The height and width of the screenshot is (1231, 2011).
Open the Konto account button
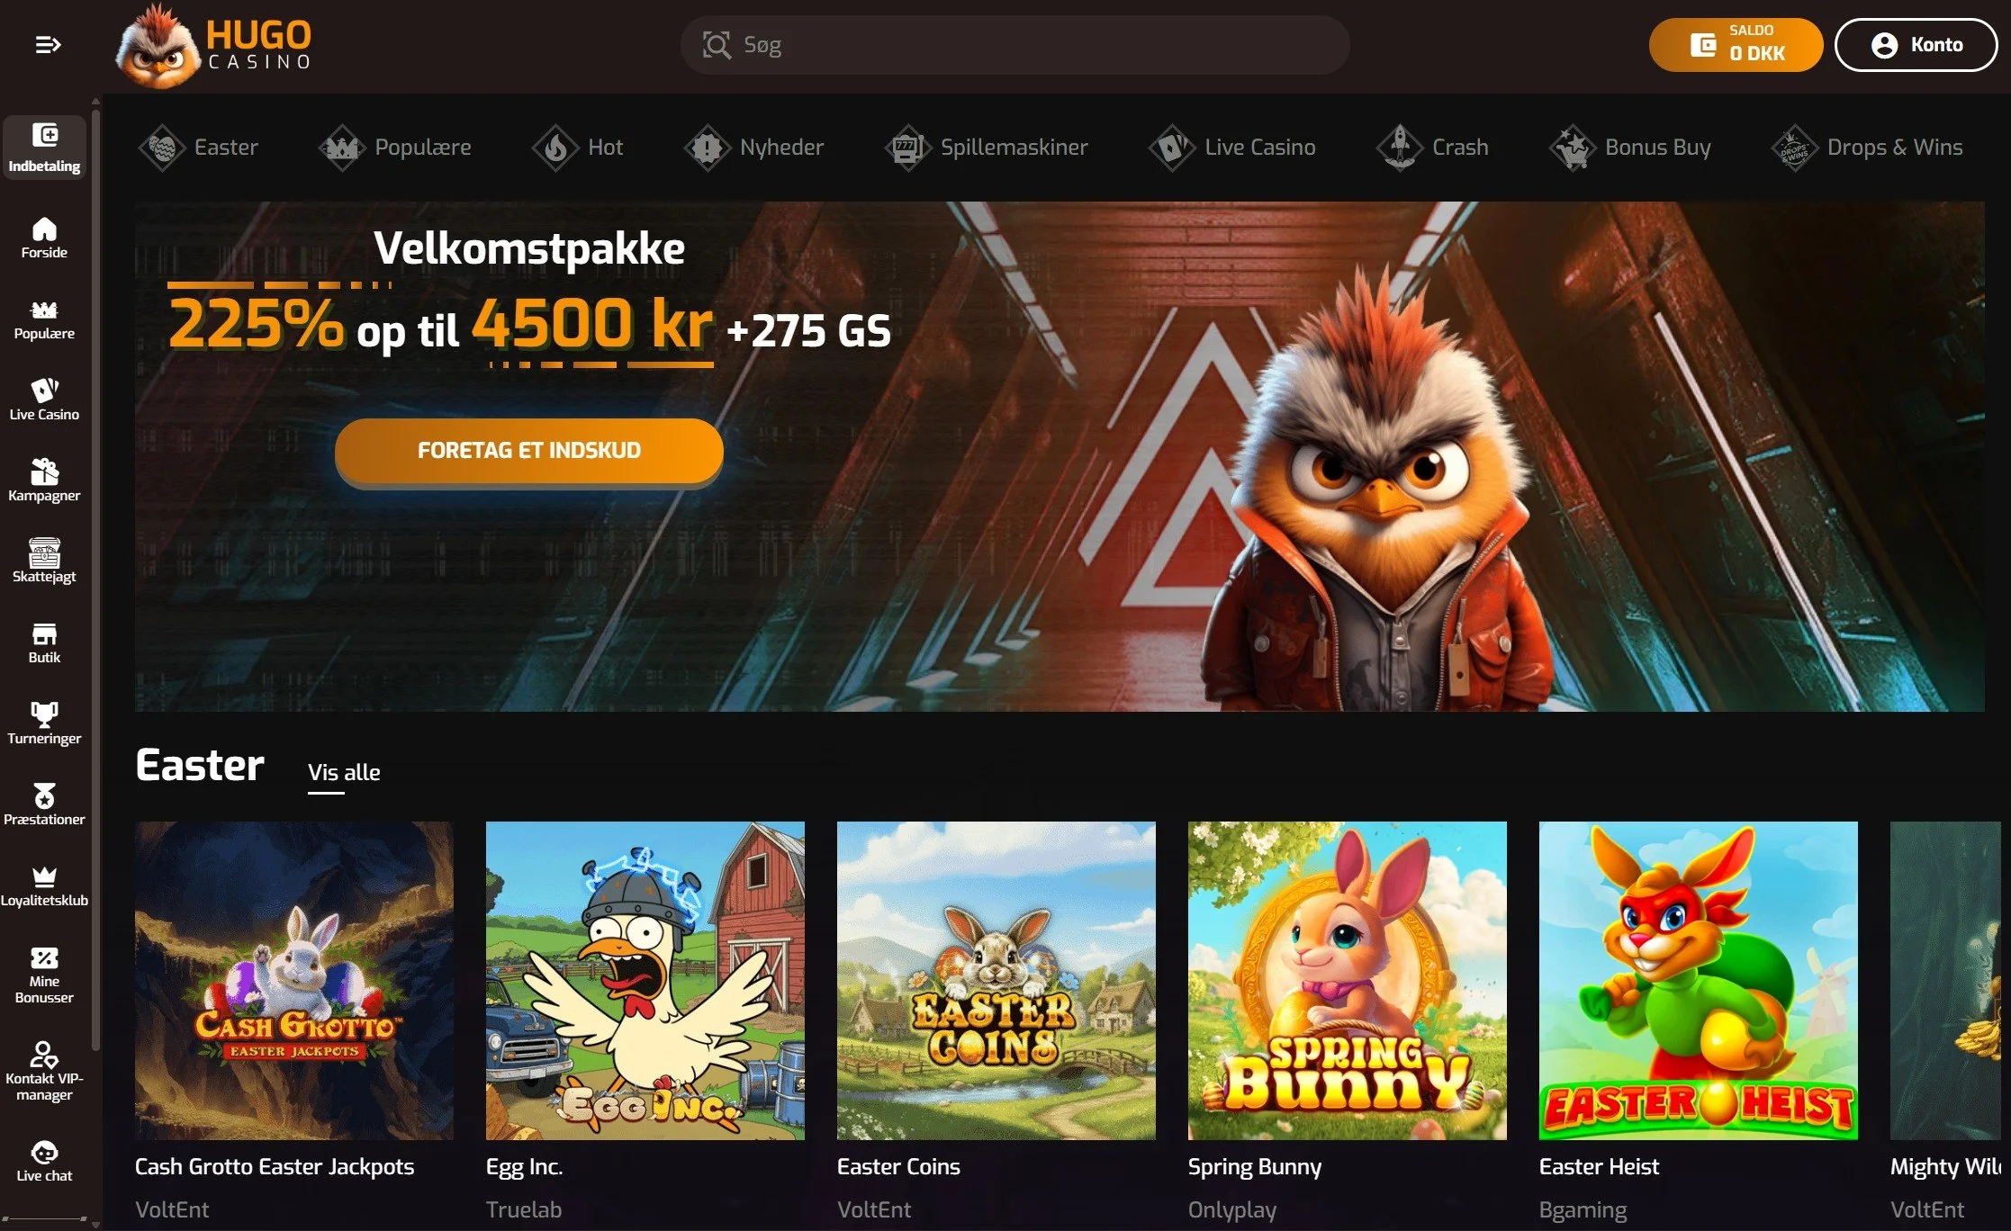coord(1916,45)
